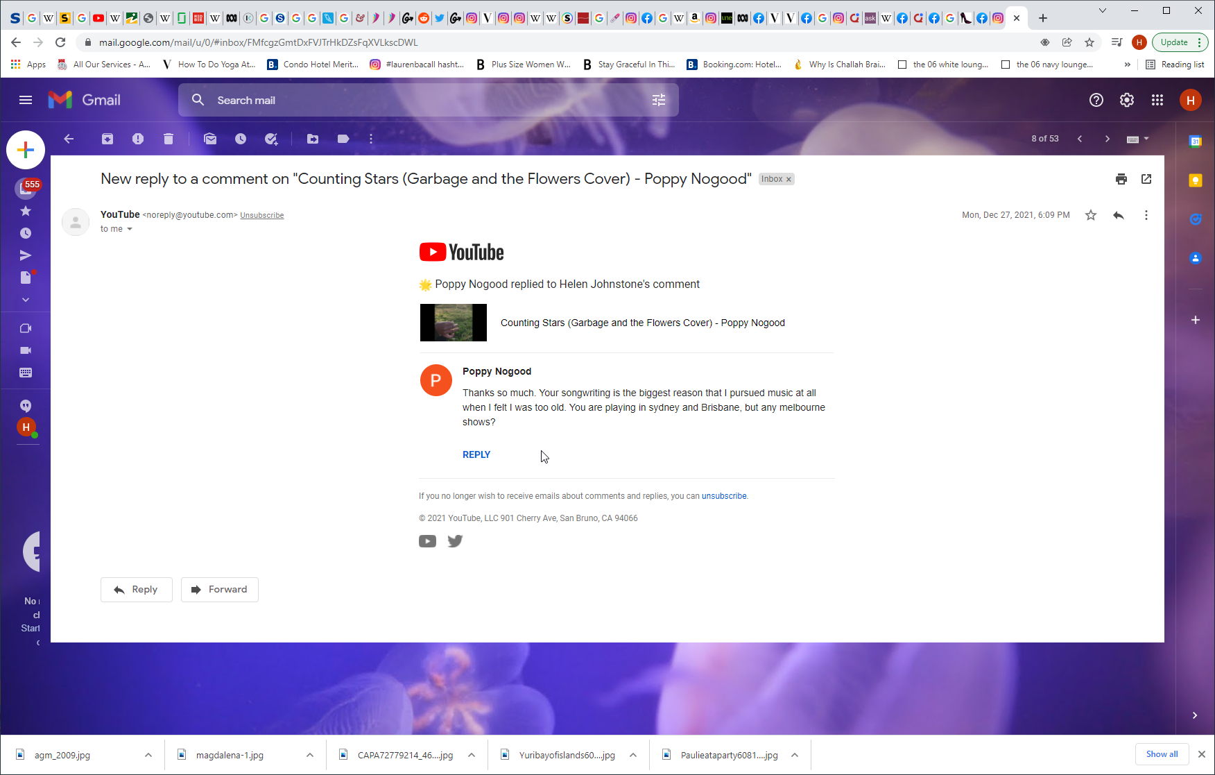Click Show all downloads
Screen dimensions: 1215x775
click(1162, 754)
